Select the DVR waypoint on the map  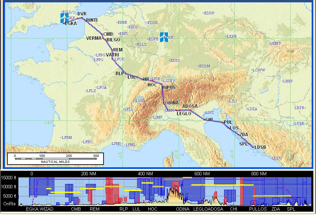[82, 14]
